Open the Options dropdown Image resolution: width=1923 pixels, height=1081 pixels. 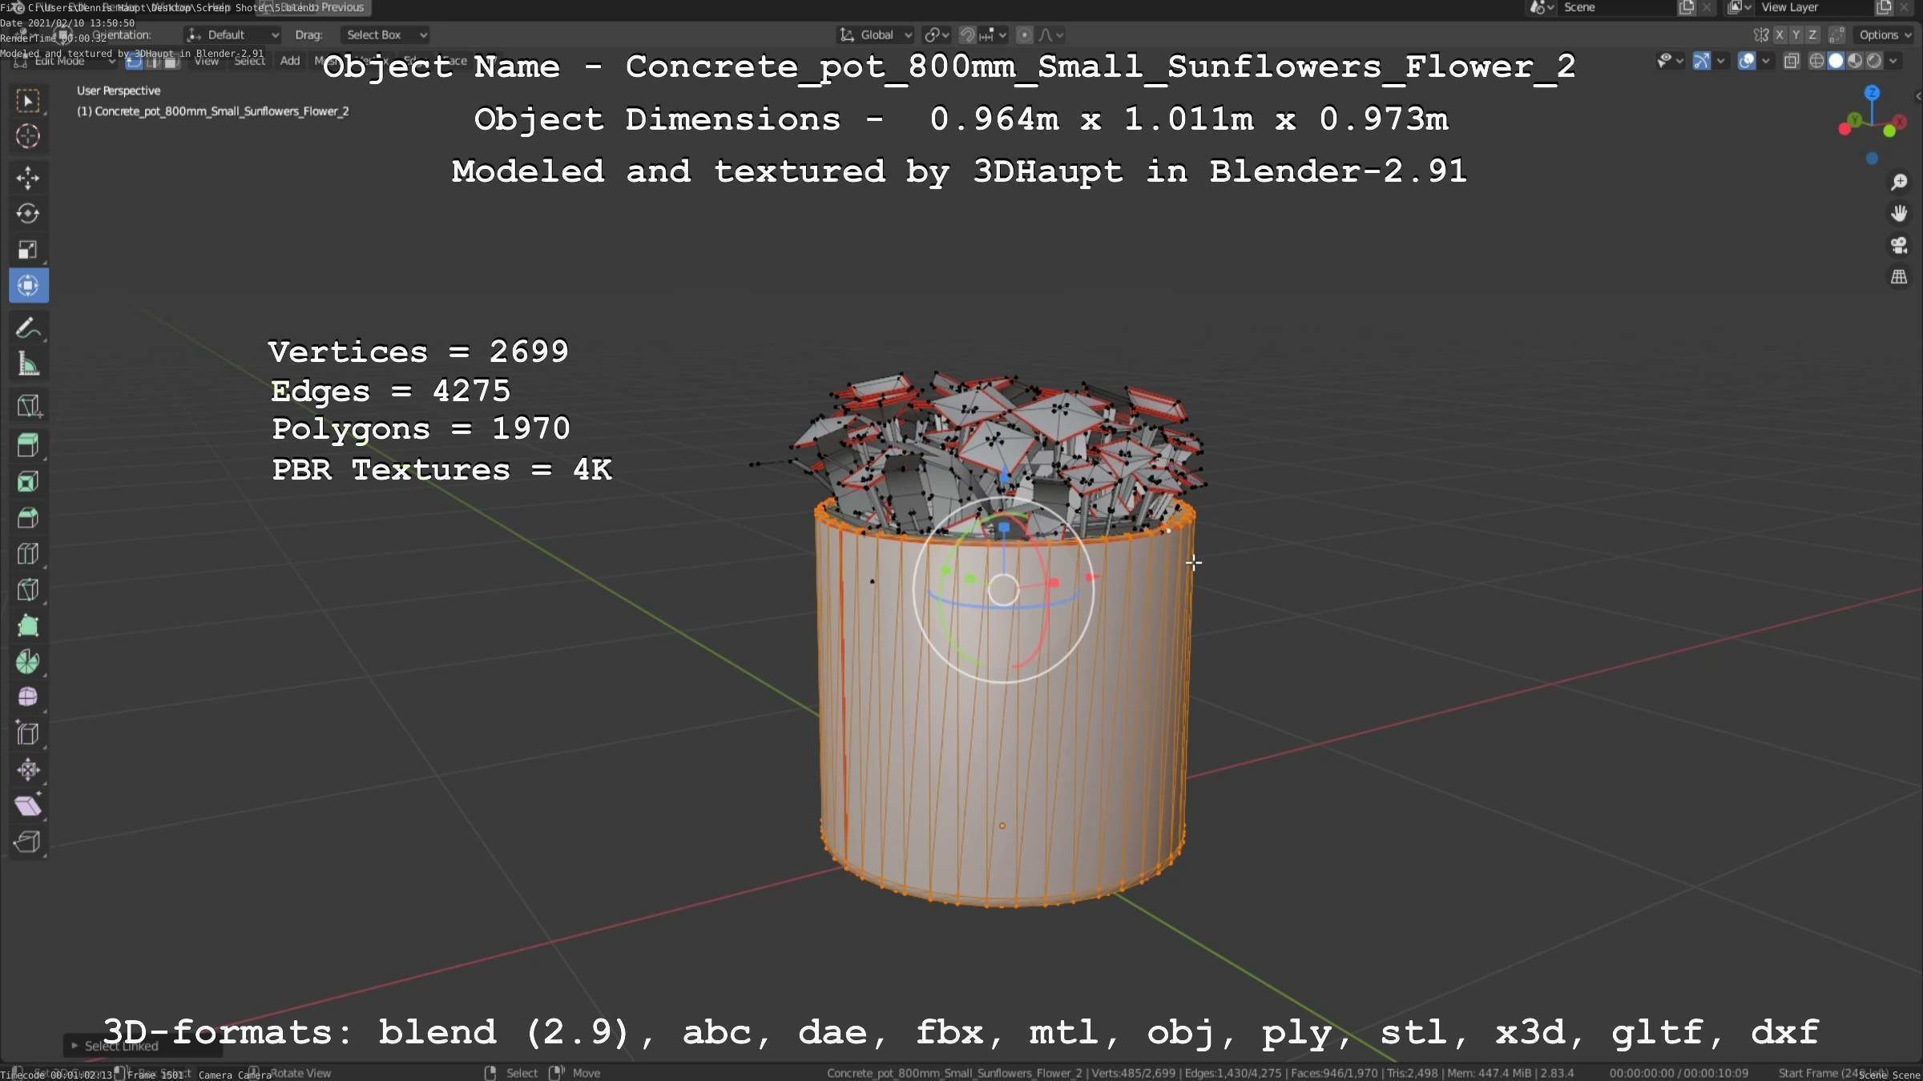(x=1885, y=35)
